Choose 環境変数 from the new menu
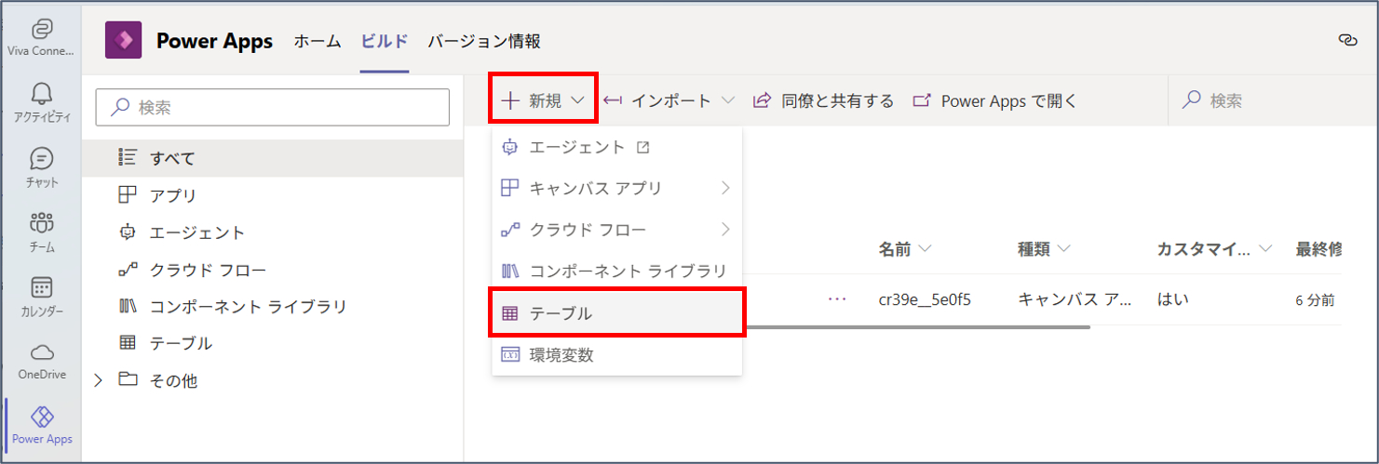Viewport: 1379px width, 464px height. pos(616,354)
